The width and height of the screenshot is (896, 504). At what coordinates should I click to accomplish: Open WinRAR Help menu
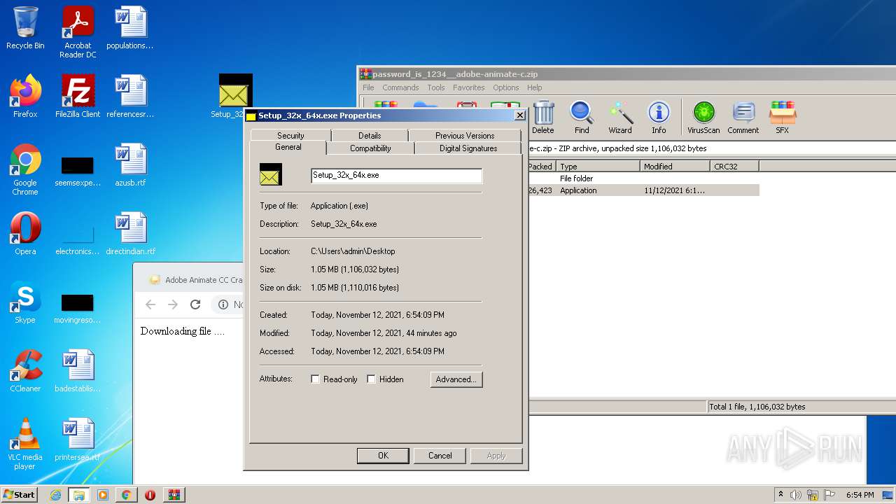point(535,87)
